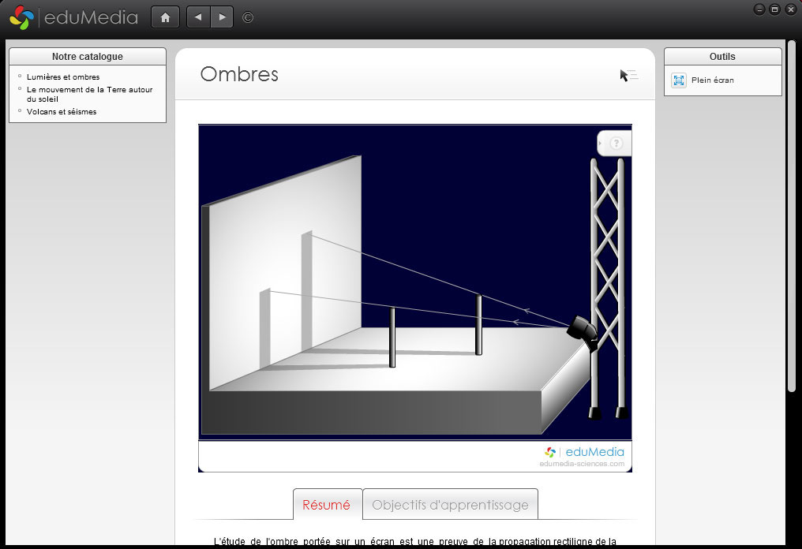Click the Home button in the top bar
The width and height of the screenshot is (802, 549).
[x=165, y=17]
